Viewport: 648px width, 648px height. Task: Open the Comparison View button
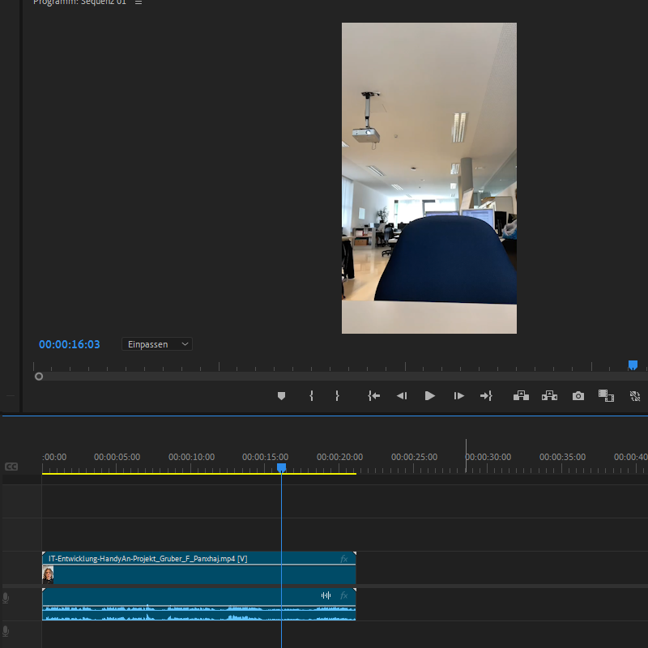tap(606, 396)
